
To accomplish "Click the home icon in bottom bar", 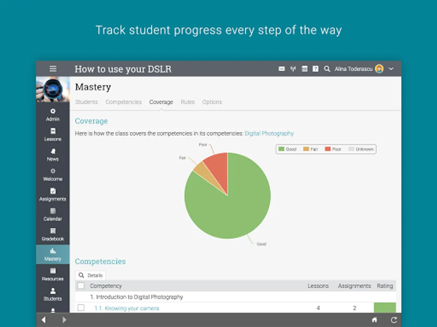I will pos(374,320).
